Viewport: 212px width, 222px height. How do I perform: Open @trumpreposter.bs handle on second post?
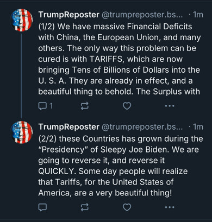click(x=142, y=127)
